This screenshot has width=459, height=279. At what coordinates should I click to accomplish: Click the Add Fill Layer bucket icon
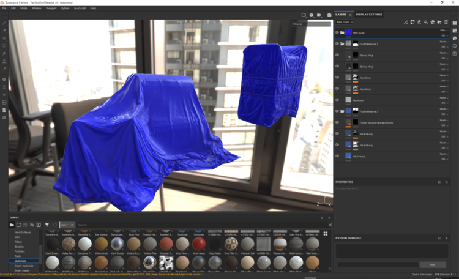click(x=426, y=22)
